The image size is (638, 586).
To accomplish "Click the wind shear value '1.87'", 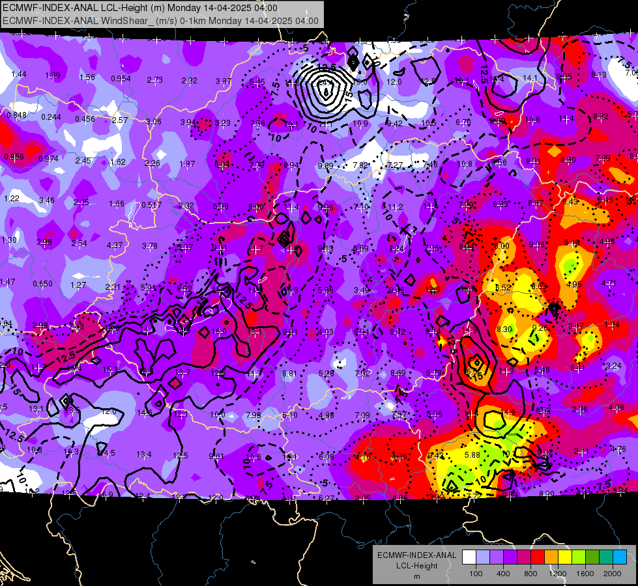I will (187, 164).
